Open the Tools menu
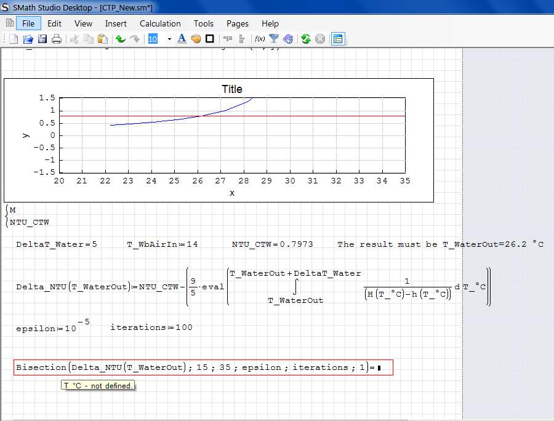Image resolution: width=554 pixels, height=421 pixels. (x=203, y=23)
